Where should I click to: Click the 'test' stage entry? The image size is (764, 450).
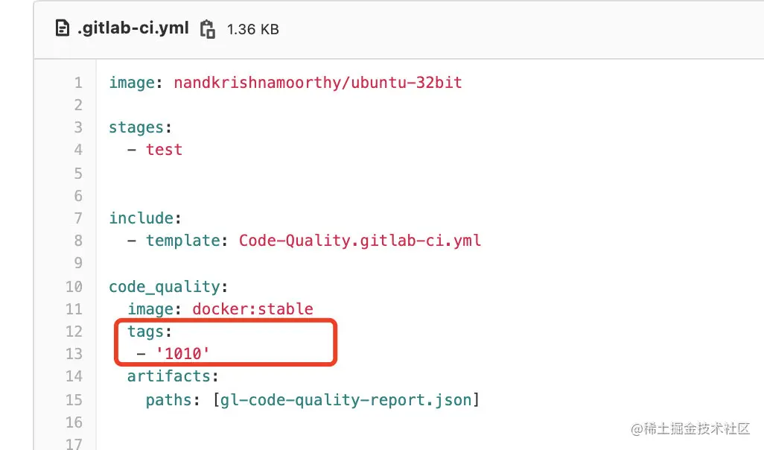point(165,150)
